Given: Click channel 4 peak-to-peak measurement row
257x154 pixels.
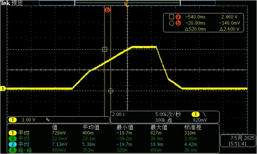Looking at the screenshot, I should pos(113,150).
